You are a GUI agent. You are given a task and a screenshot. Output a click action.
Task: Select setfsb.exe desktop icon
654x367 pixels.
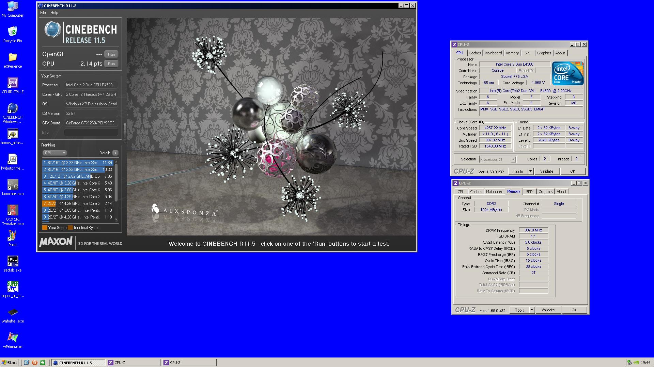point(13,264)
